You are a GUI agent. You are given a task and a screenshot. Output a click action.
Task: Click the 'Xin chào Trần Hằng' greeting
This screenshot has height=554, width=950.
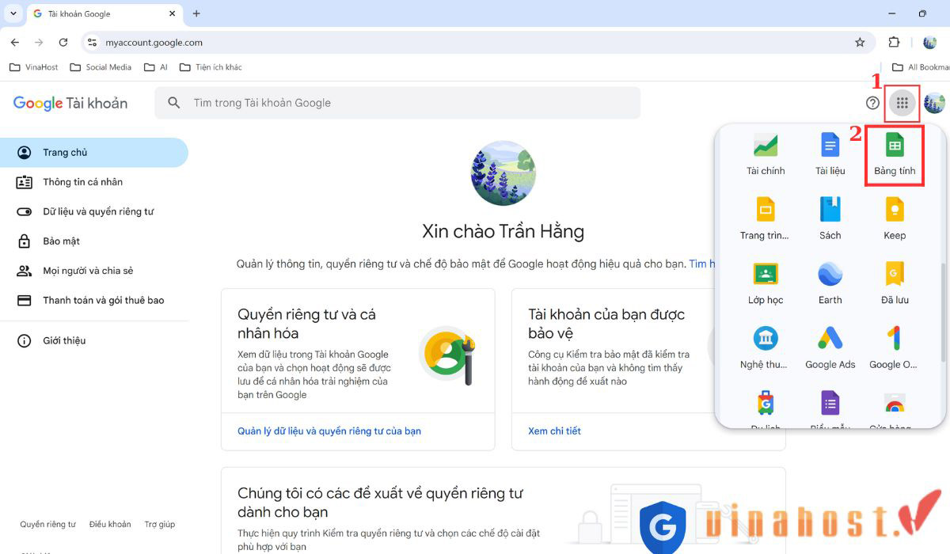[503, 232]
